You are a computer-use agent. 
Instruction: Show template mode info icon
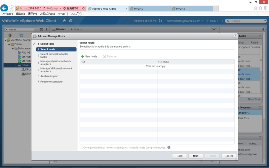click(x=169, y=147)
